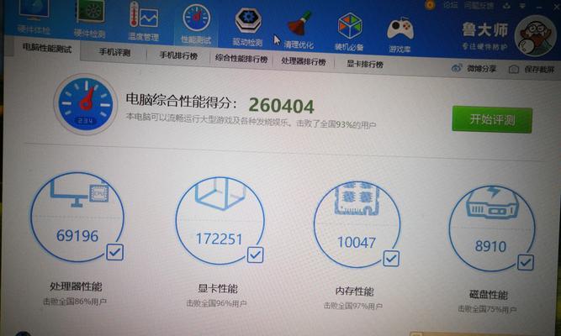Open the 游戏库 game library controller
Image resolution: width=561 pixels, height=336 pixels.
(x=400, y=35)
